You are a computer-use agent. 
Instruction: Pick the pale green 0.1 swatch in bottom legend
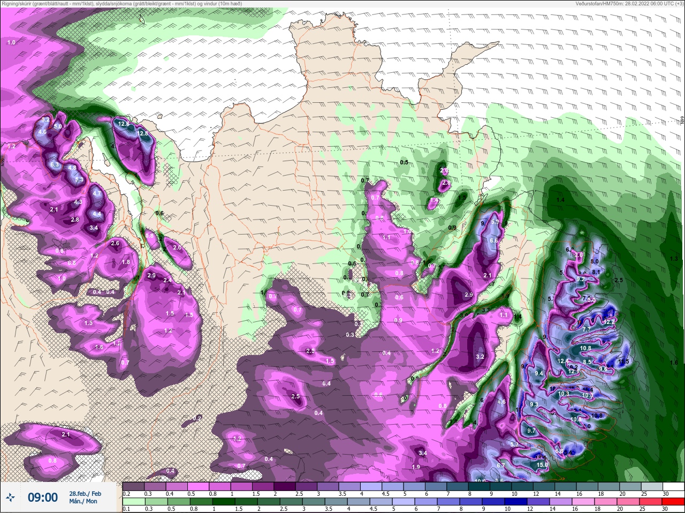[x=133, y=502]
